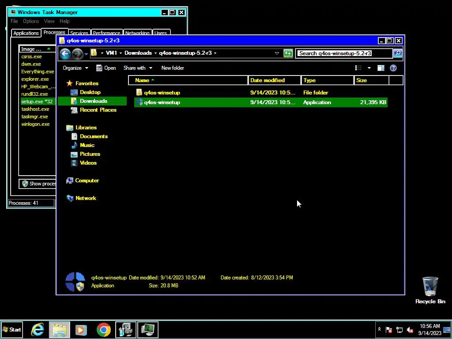Click the Music library icon

pos(74,145)
